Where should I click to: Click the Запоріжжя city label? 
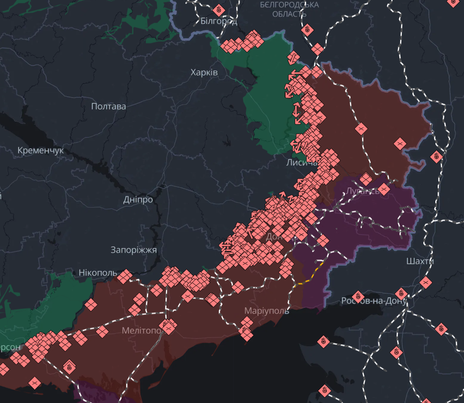(x=133, y=250)
